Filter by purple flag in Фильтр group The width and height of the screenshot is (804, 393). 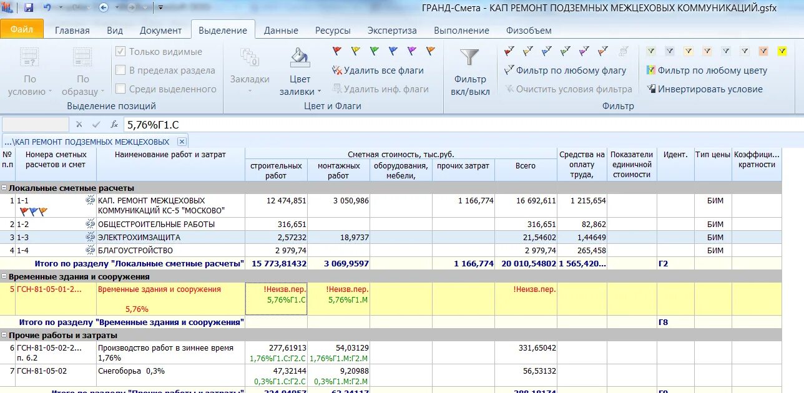point(584,51)
